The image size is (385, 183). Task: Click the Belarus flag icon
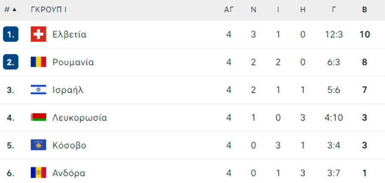point(38,117)
